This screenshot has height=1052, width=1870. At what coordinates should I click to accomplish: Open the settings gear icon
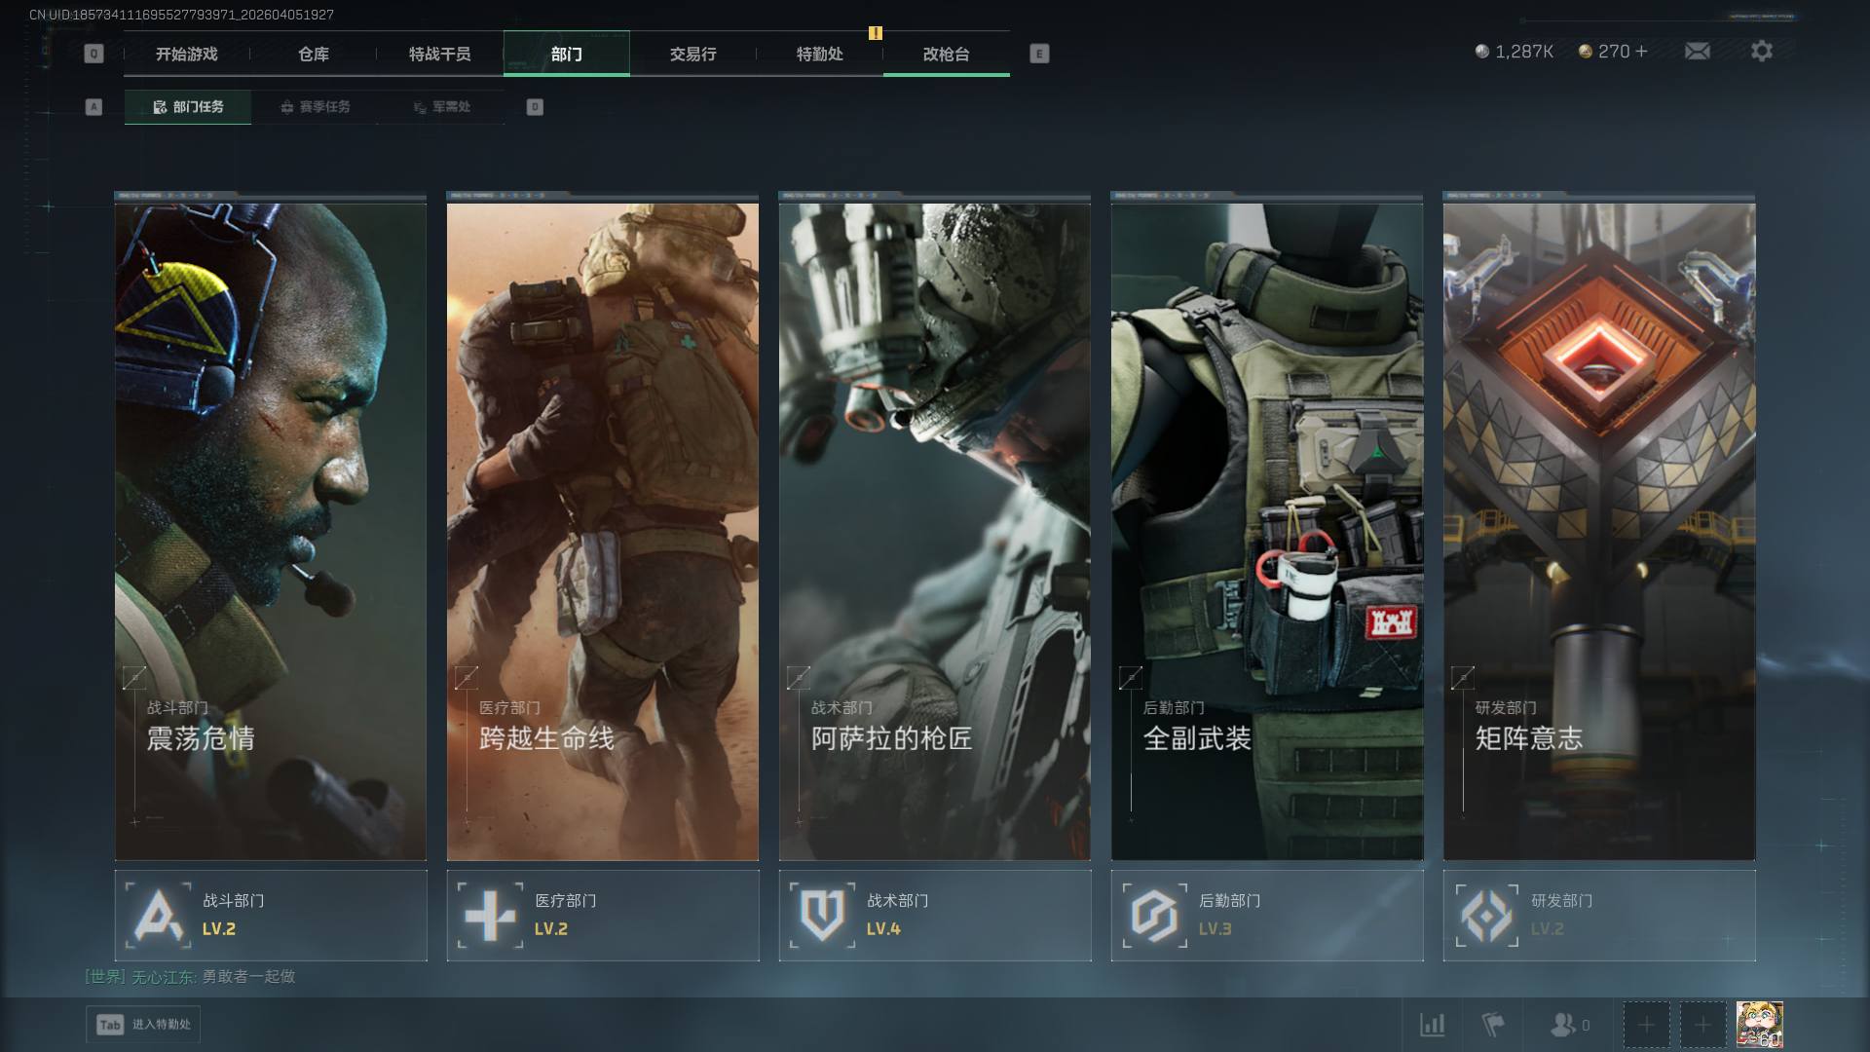coord(1761,51)
